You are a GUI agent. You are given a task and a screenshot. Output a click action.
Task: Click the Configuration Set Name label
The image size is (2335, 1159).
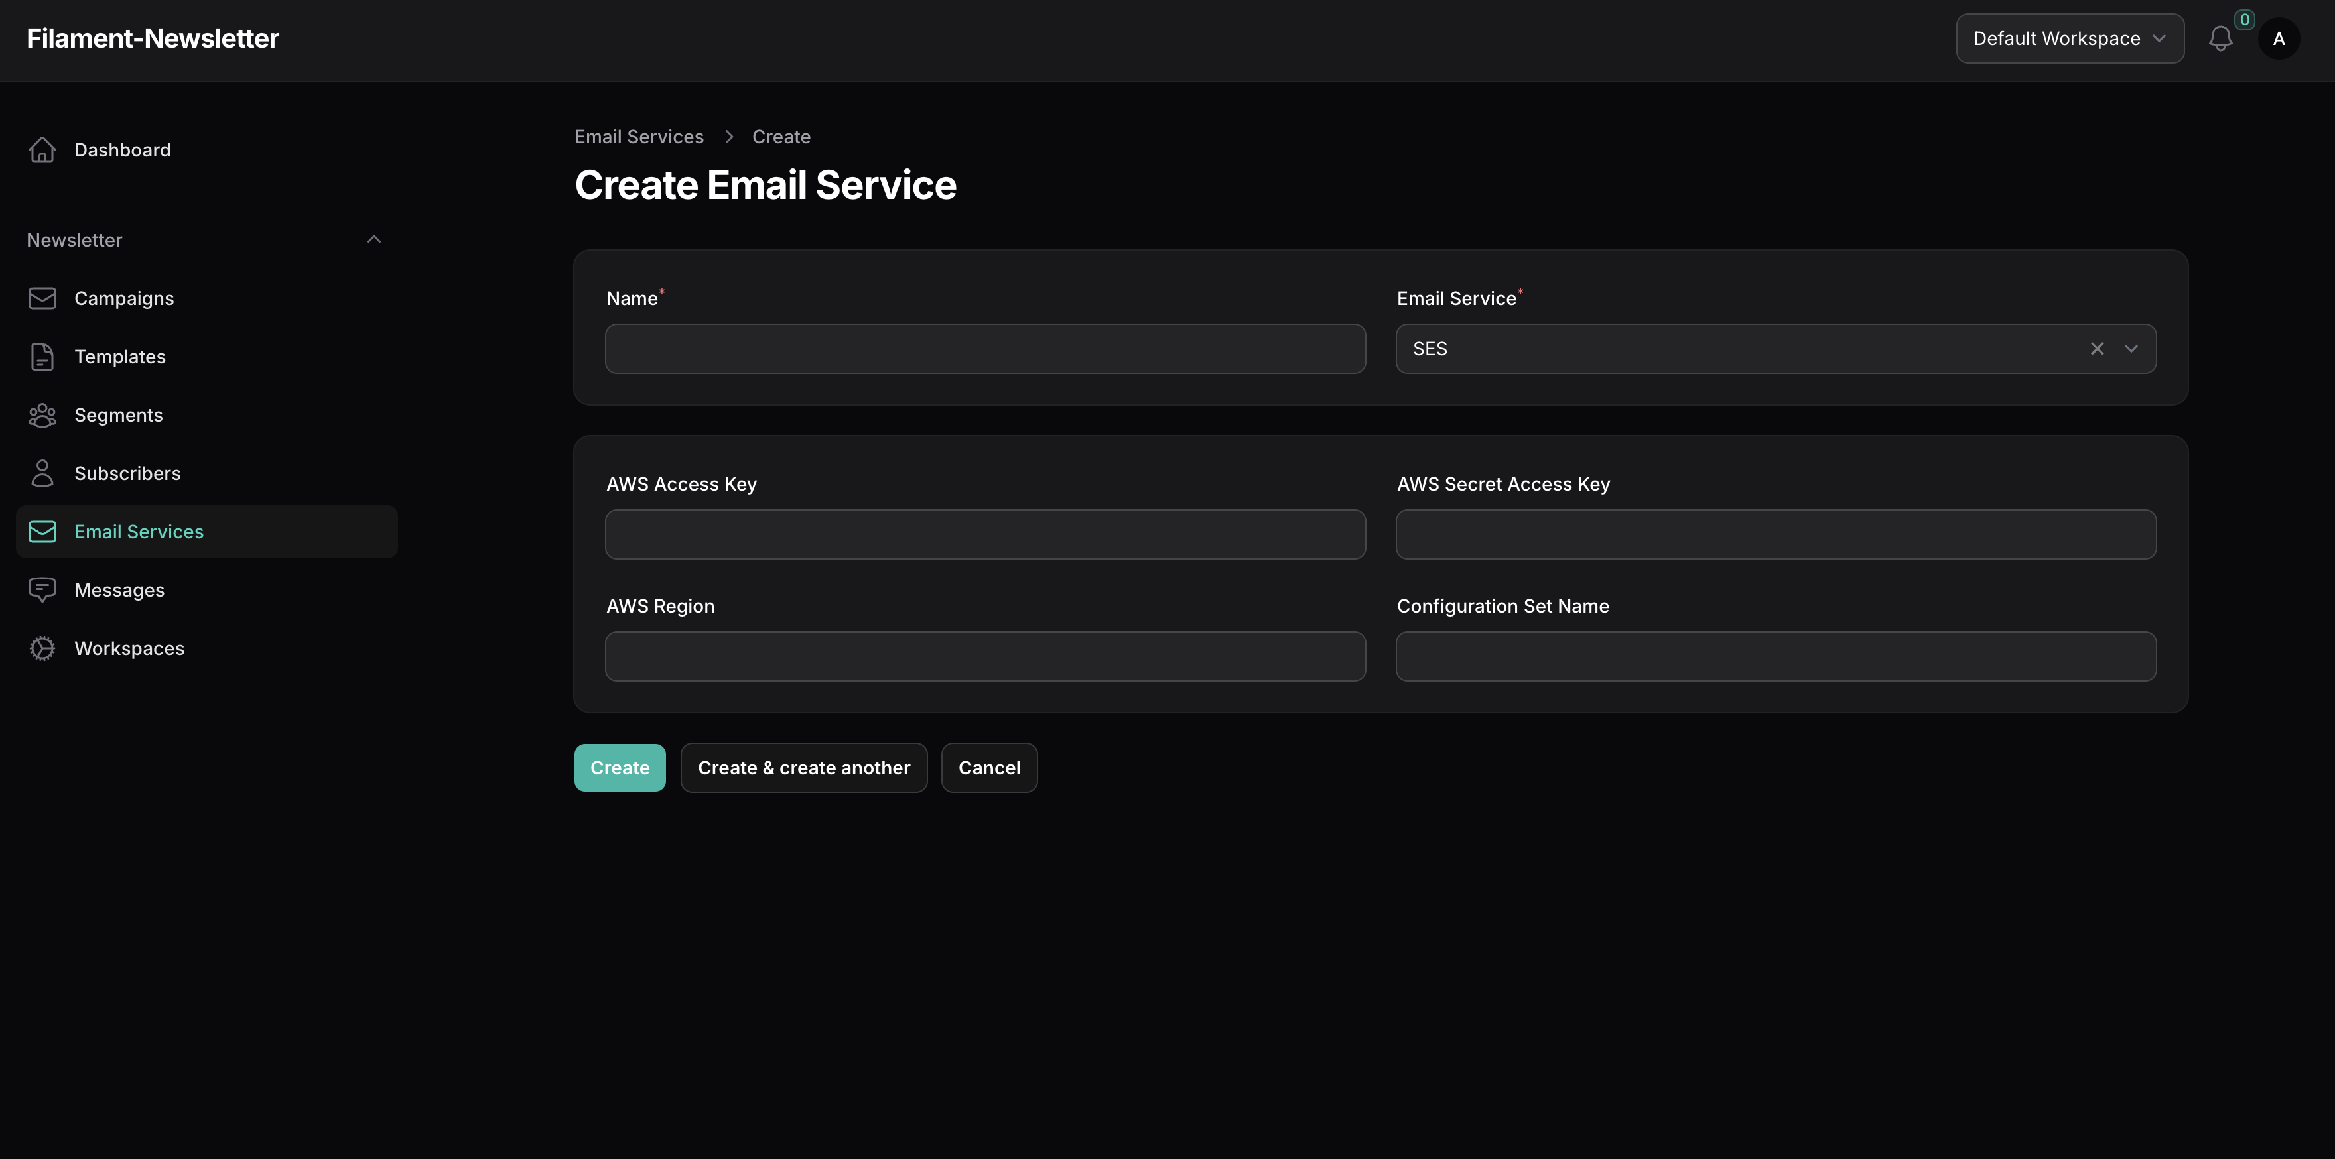point(1502,606)
